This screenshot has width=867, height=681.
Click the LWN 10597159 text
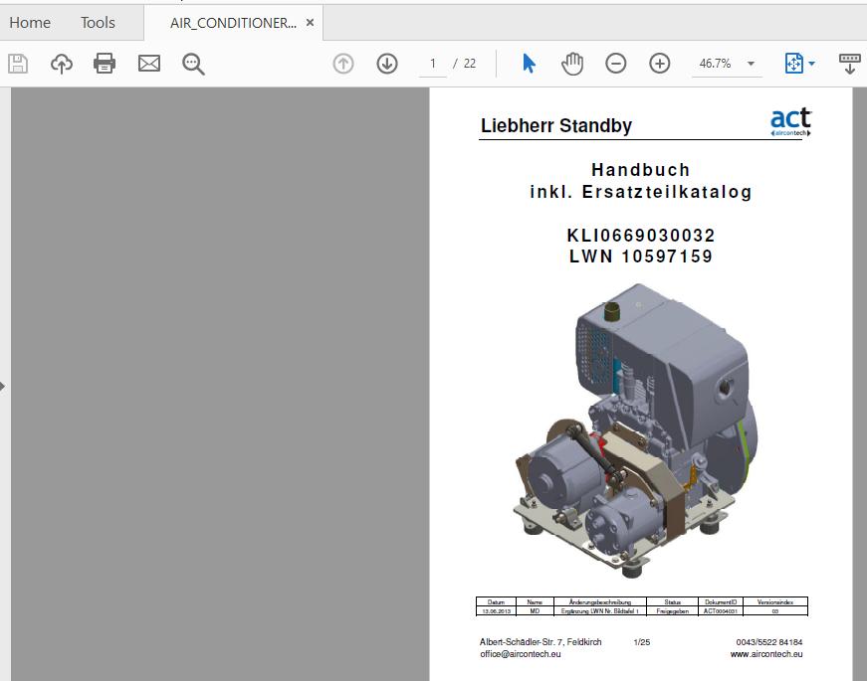click(641, 256)
